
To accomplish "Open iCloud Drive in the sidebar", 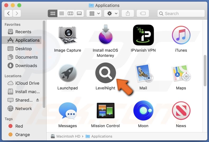I will click(x=22, y=83).
